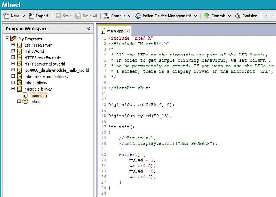276x197 pixels.
Task: Collapse the Program Workspace panel
Action: click(89, 28)
